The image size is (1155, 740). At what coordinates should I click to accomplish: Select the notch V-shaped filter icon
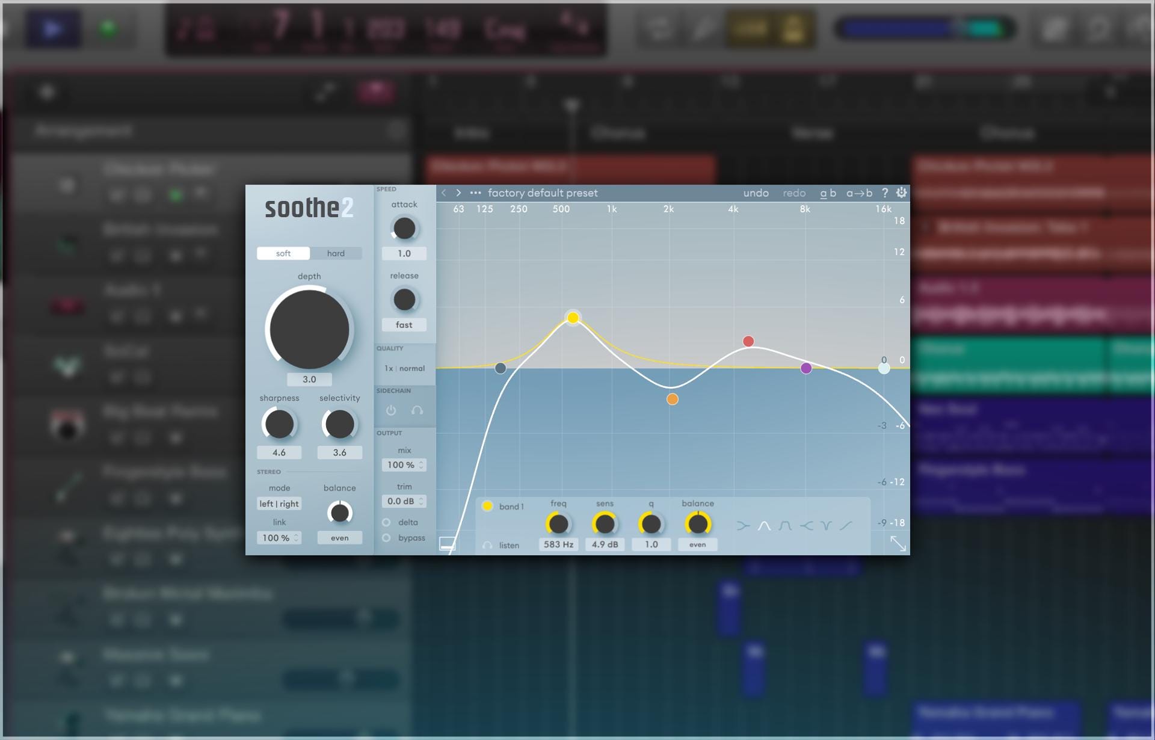(827, 526)
